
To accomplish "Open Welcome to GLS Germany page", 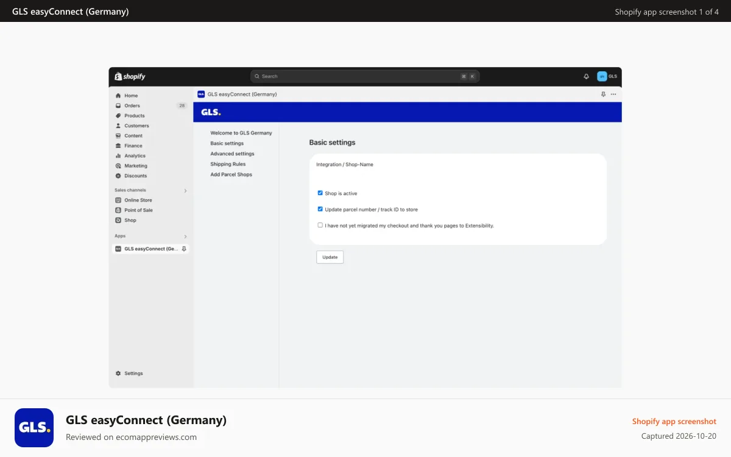I will click(x=241, y=133).
